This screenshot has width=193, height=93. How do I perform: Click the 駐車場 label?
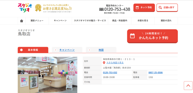point(136,77)
